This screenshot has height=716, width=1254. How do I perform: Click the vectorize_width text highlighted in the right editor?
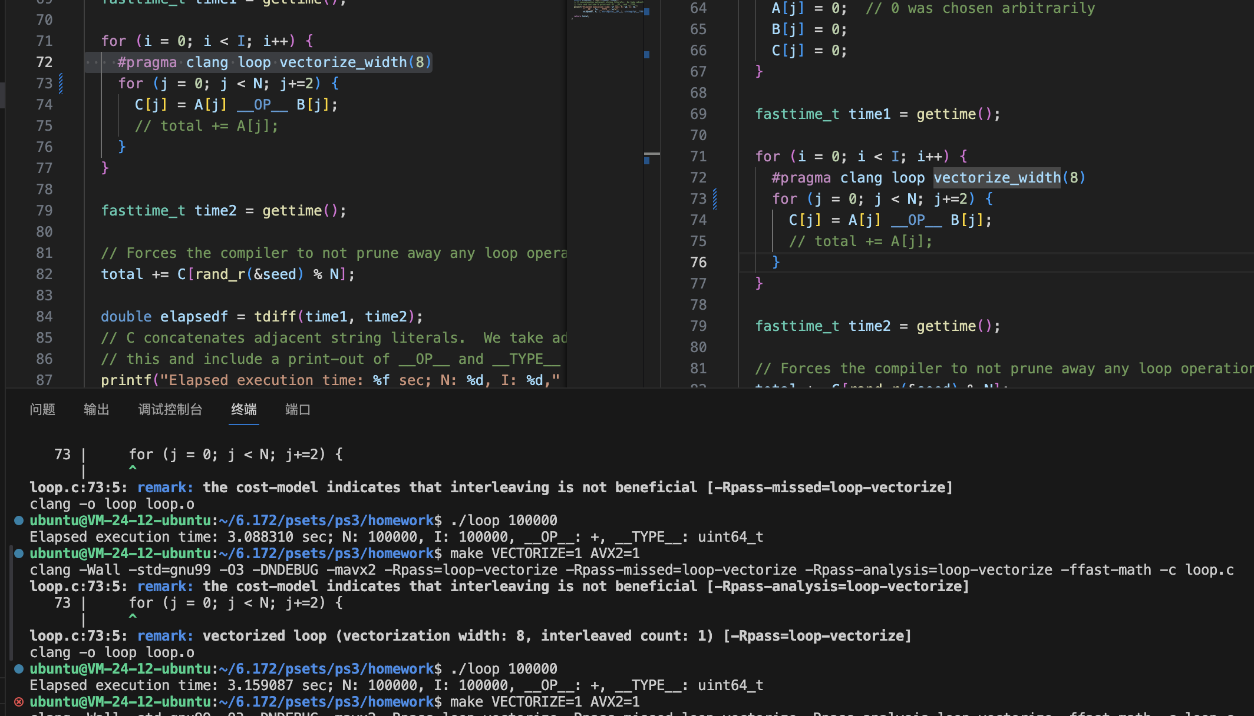point(997,178)
